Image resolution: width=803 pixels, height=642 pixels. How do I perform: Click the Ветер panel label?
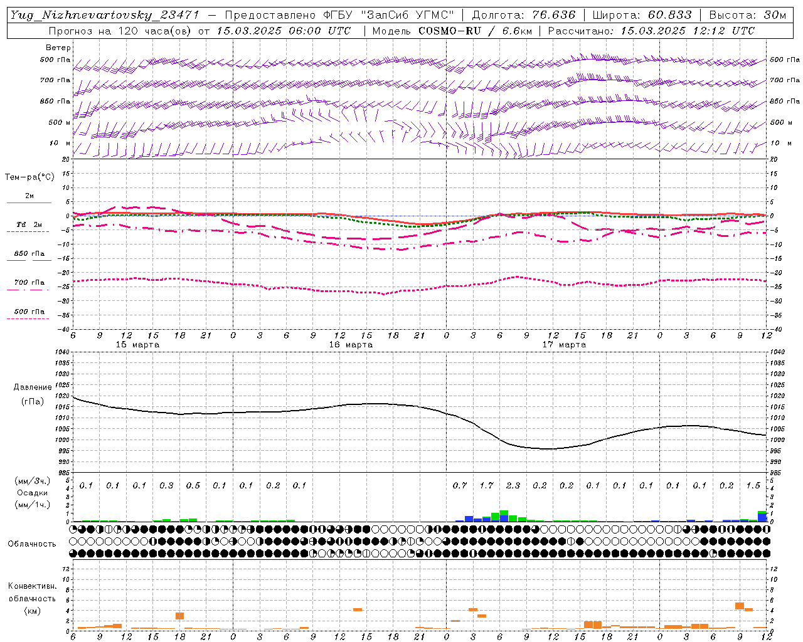tap(58, 48)
